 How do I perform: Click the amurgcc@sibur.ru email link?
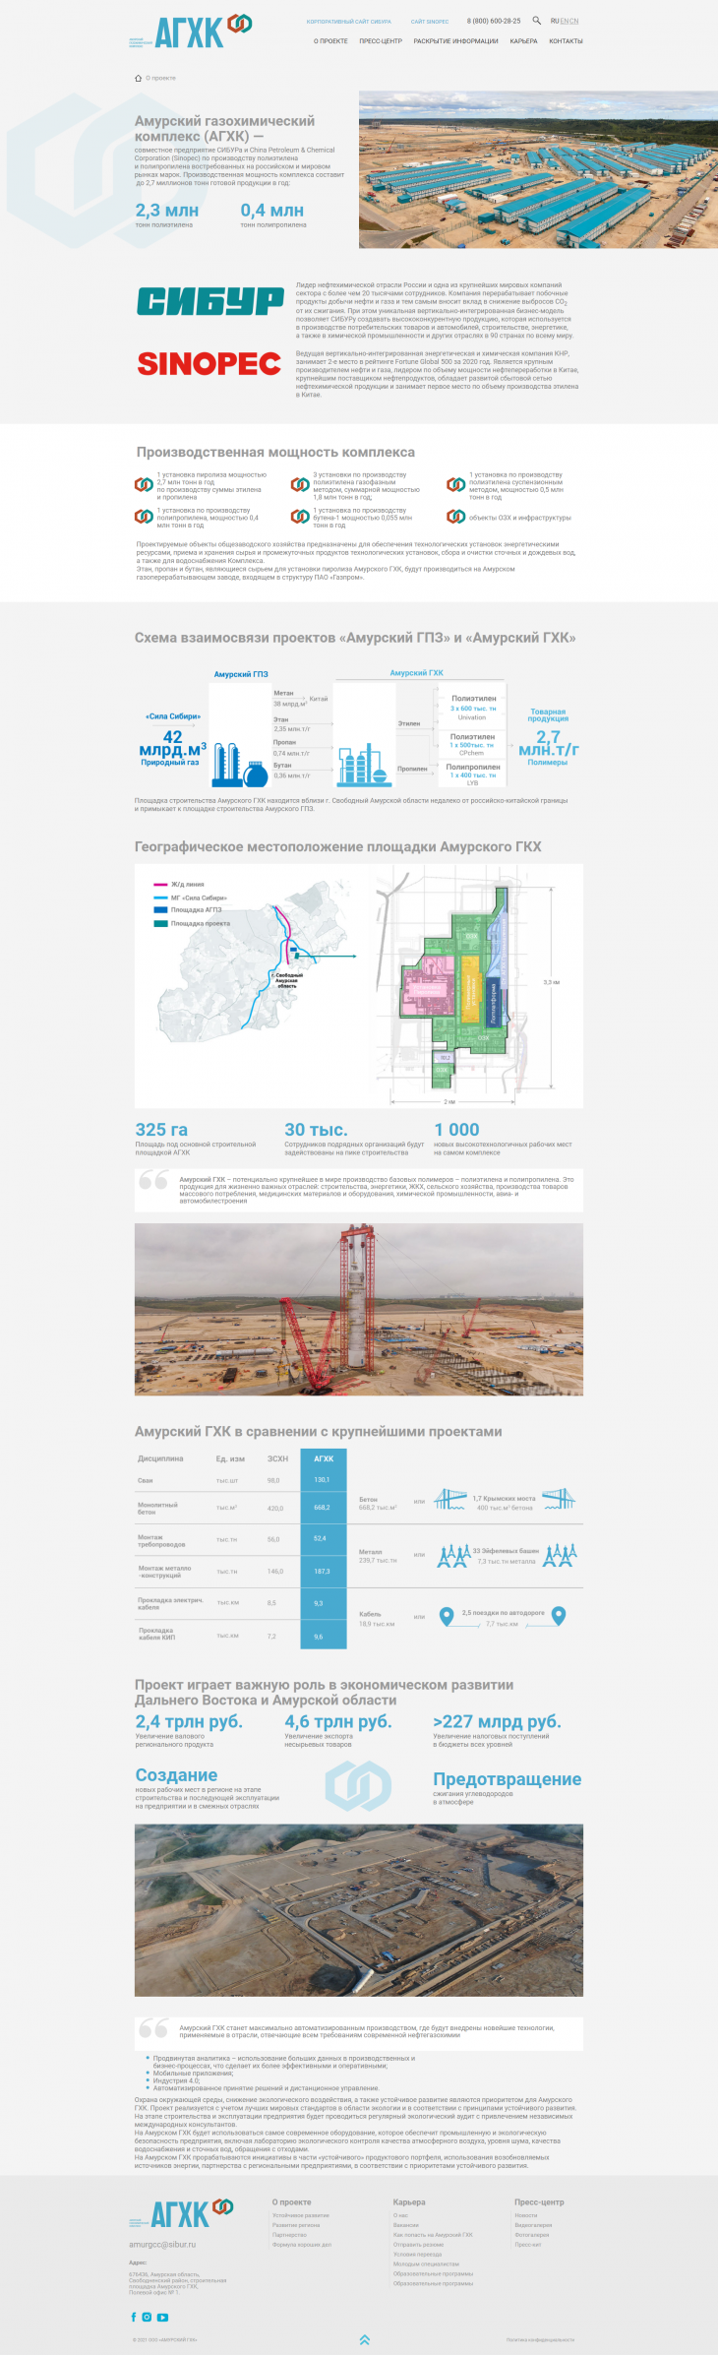coord(162,2244)
